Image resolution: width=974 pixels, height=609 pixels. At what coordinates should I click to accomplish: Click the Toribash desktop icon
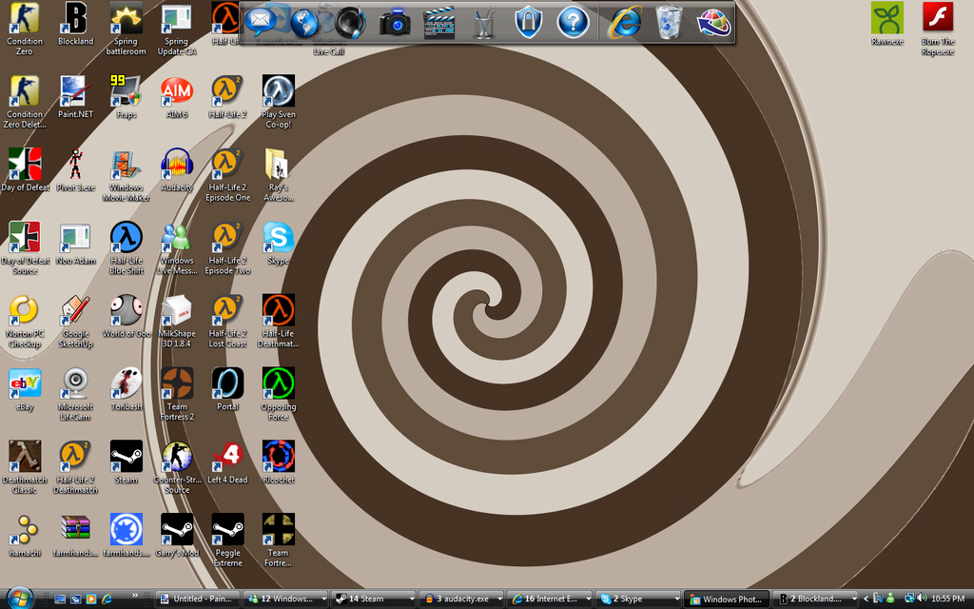click(x=127, y=389)
